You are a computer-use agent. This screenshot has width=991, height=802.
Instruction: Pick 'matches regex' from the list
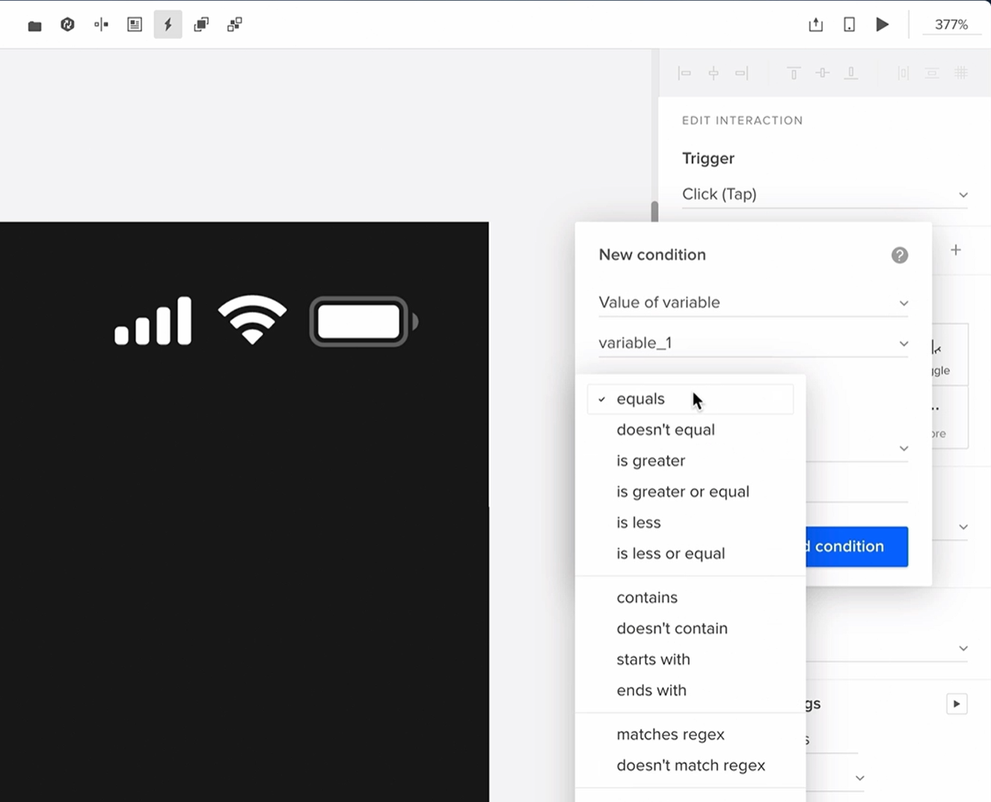click(670, 735)
